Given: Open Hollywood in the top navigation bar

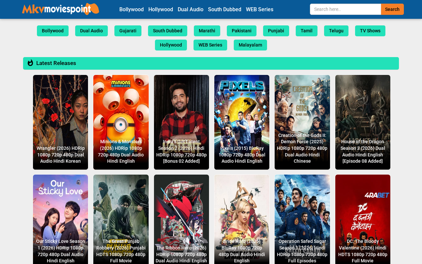Looking at the screenshot, I should tap(161, 9).
